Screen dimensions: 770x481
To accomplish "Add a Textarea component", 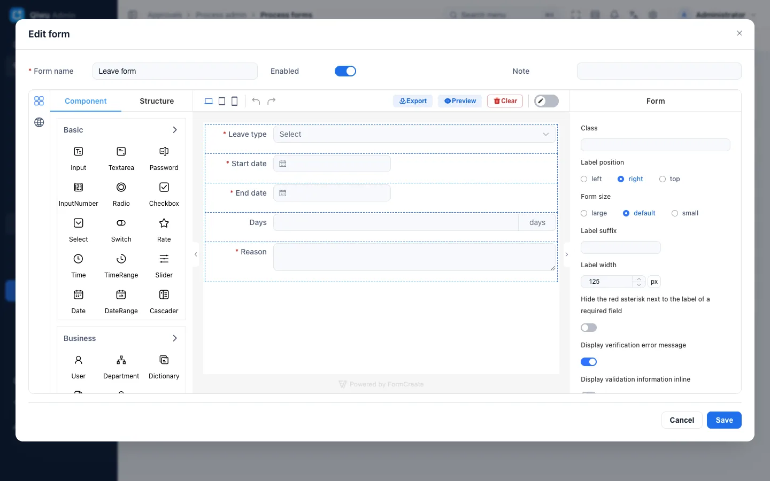I will click(x=121, y=158).
